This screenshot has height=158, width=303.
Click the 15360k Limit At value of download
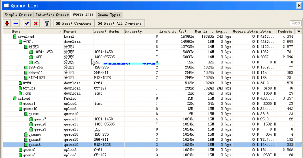point(187,37)
